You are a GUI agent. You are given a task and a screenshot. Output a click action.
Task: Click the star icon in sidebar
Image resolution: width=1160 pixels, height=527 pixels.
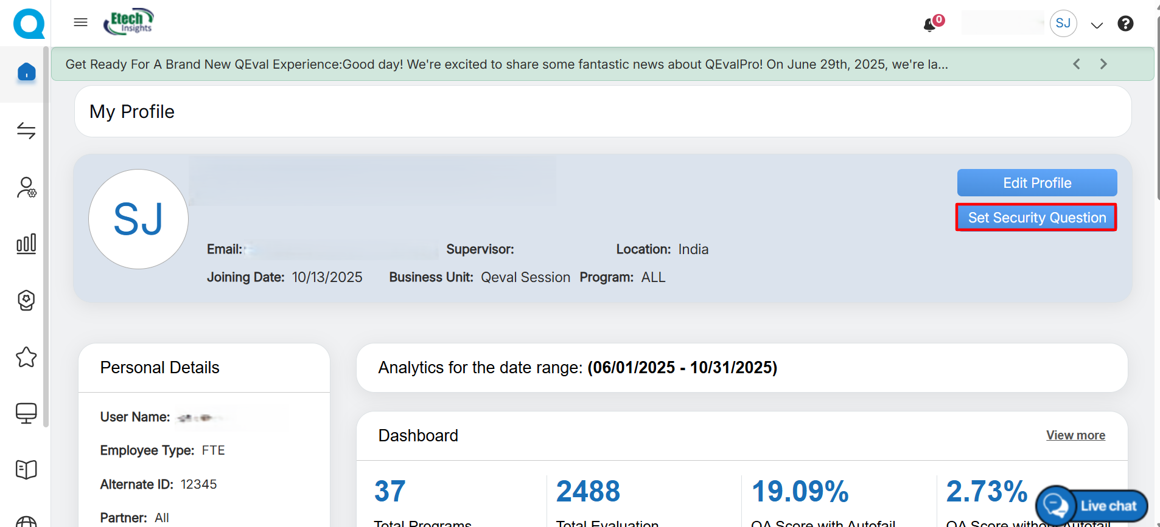click(26, 357)
